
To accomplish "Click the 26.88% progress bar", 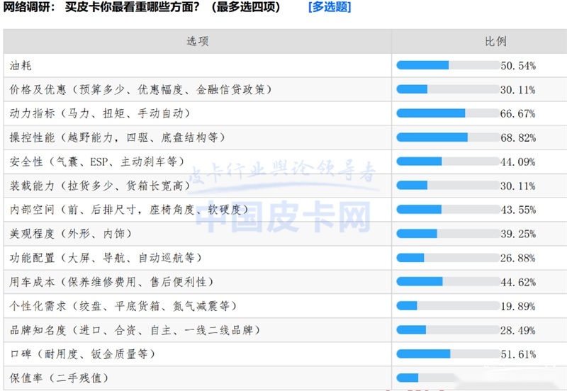I will [x=448, y=258].
